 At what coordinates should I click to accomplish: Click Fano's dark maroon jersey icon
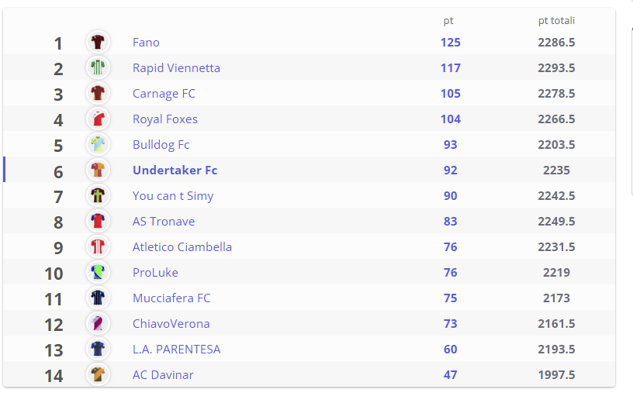[98, 42]
